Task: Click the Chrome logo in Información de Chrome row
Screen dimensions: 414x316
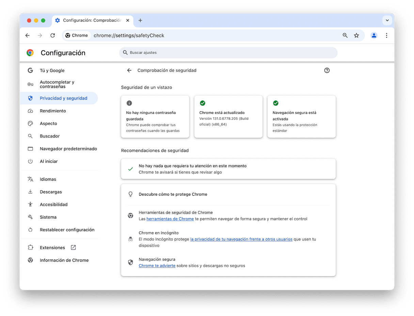Action: (30, 260)
